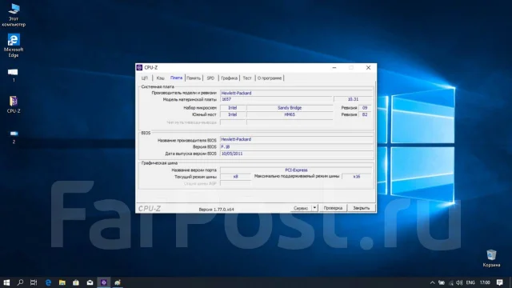Open the SPD tab
Viewport: 512px width, 288px height.
(210, 78)
